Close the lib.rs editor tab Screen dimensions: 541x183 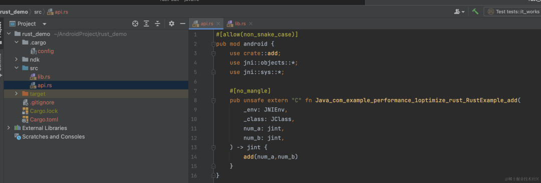[250, 24]
